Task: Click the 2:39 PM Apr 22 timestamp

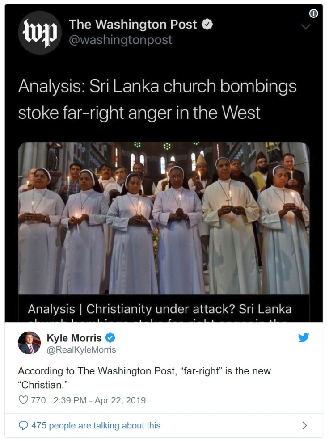Action: pos(99,400)
